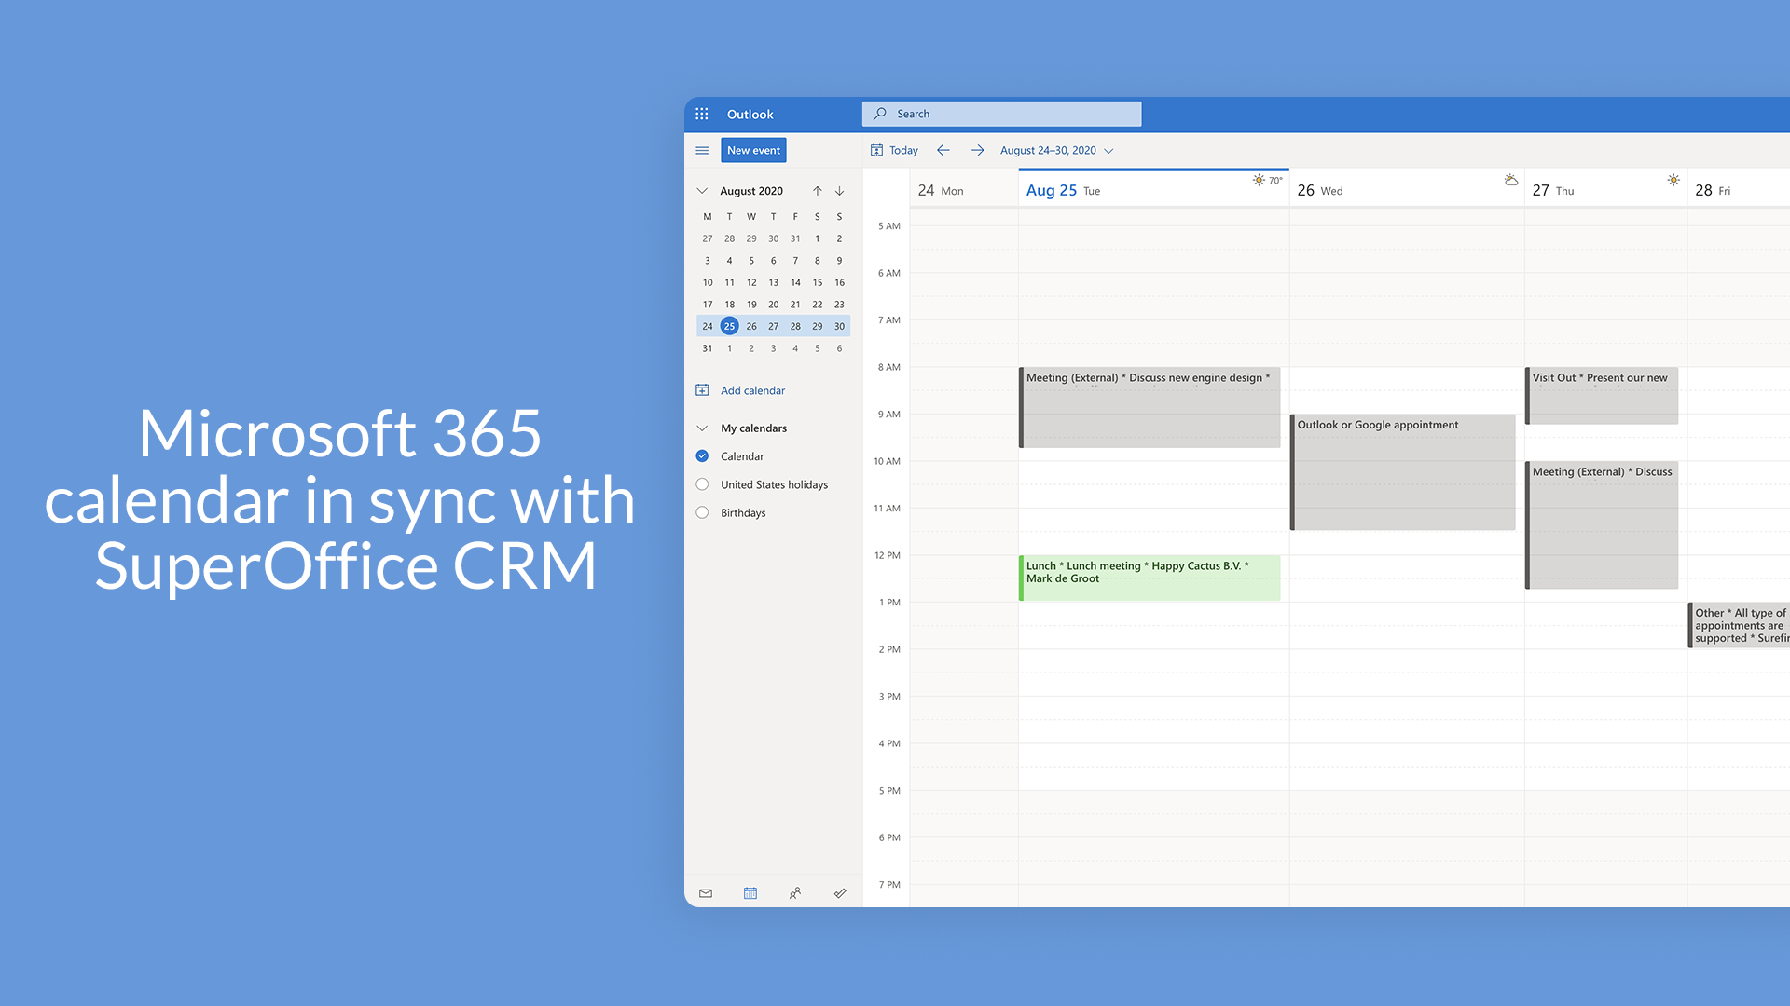Image resolution: width=1790 pixels, height=1006 pixels.
Task: Open the August 24–30, 2020 date picker
Action: coord(1057,150)
